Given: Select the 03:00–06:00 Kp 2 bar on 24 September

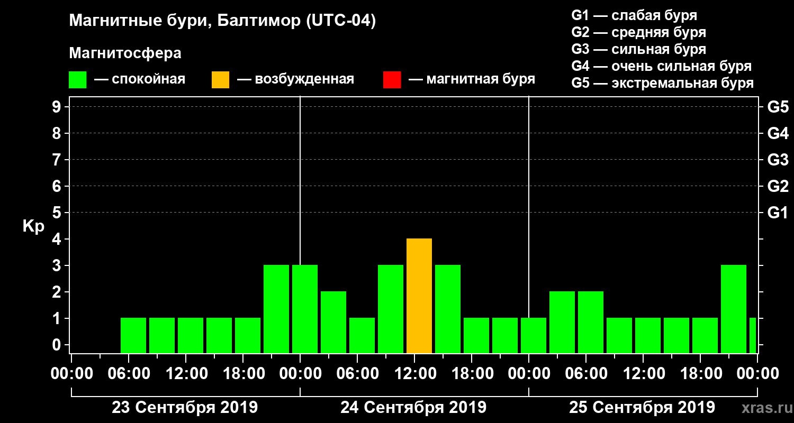Looking at the screenshot, I should (333, 322).
